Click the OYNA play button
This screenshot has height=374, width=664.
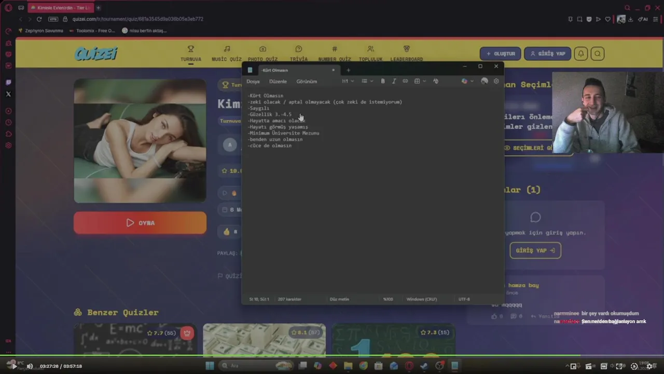[140, 223]
